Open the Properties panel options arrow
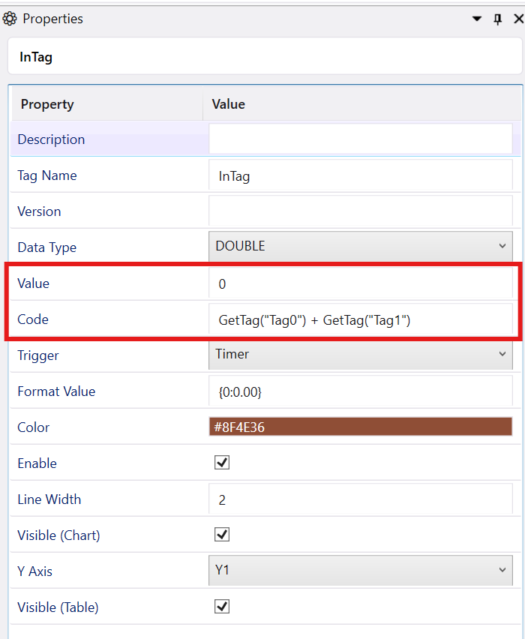This screenshot has height=639, width=525. pyautogui.click(x=476, y=19)
